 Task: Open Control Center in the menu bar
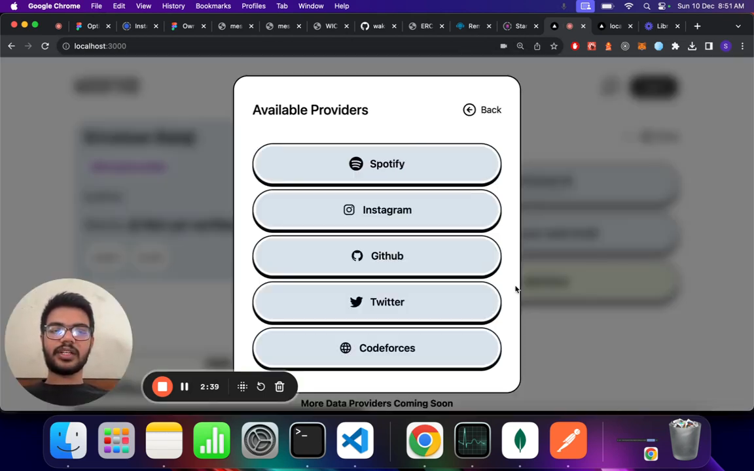point(664,7)
